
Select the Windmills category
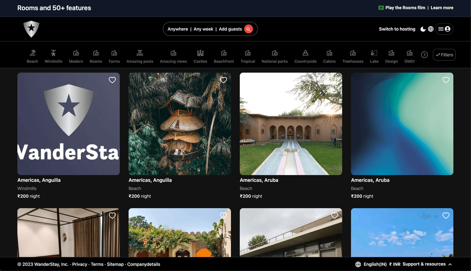(54, 56)
